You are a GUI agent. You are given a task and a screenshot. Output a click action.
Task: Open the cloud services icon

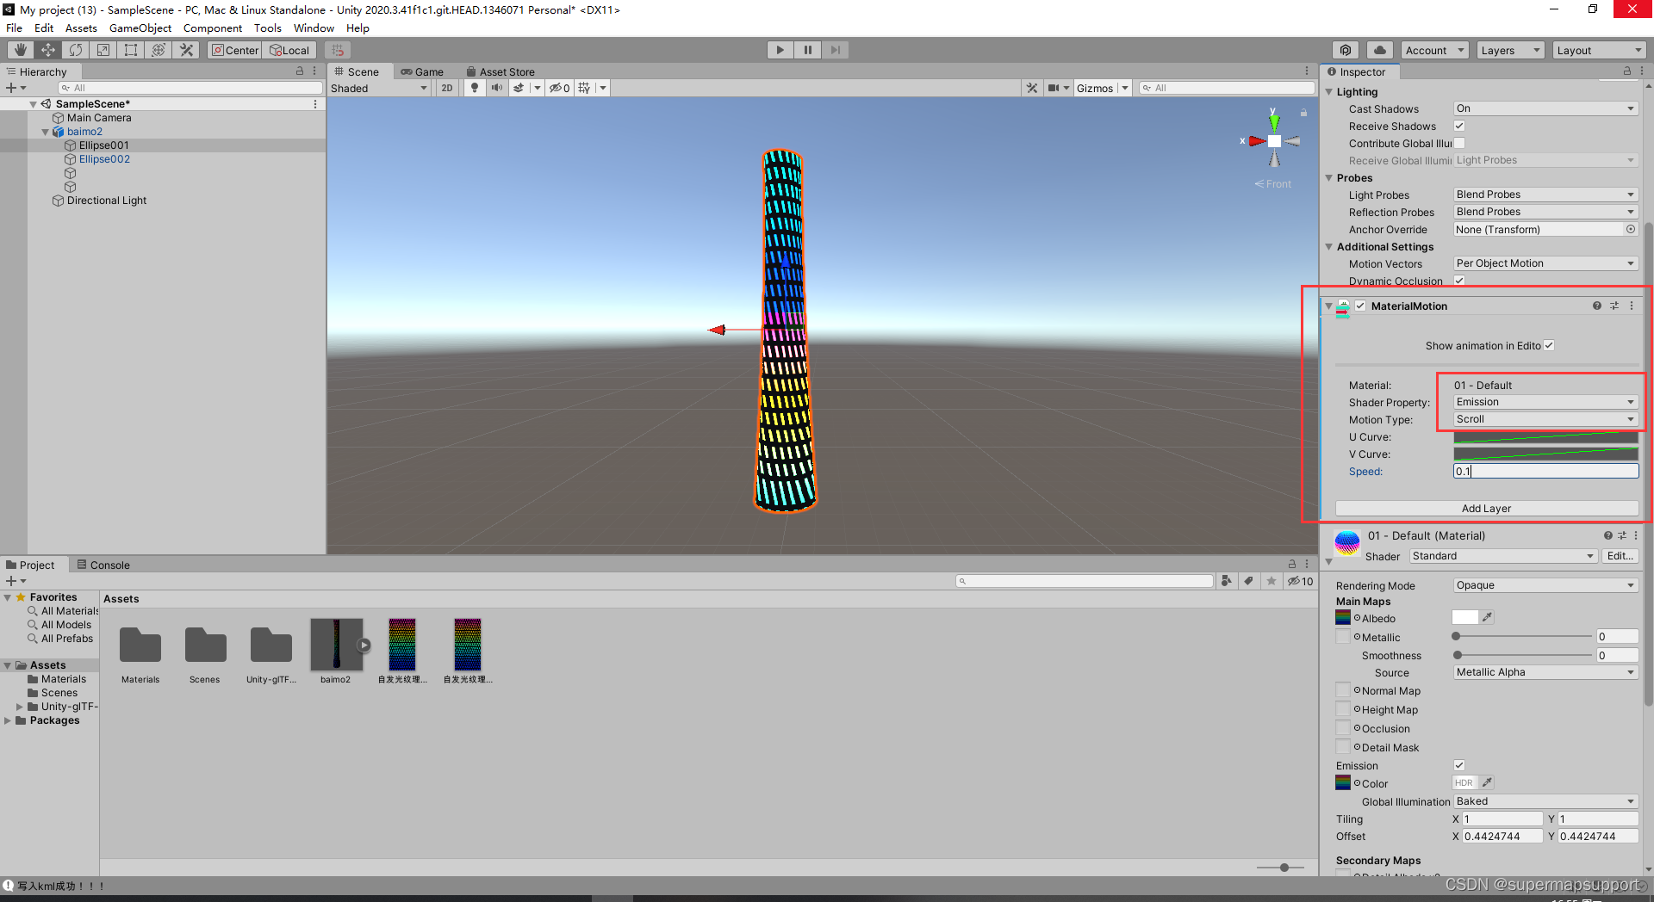click(1380, 50)
